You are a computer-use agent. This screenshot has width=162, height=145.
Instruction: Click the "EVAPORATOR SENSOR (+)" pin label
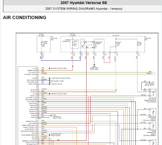(29, 131)
